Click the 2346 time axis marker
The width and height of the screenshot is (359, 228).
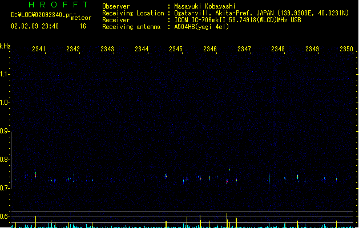[x=210, y=48]
